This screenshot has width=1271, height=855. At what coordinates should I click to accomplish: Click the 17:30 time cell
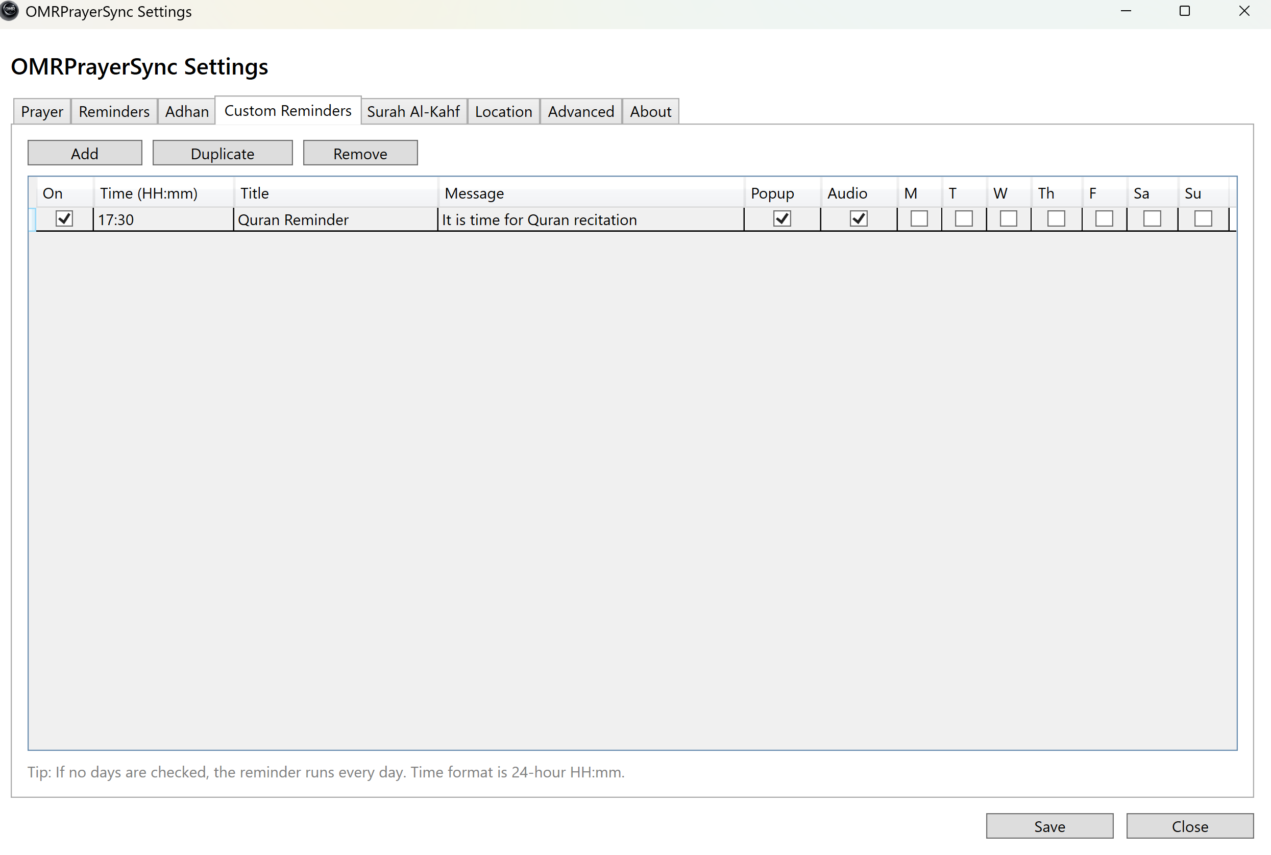163,219
